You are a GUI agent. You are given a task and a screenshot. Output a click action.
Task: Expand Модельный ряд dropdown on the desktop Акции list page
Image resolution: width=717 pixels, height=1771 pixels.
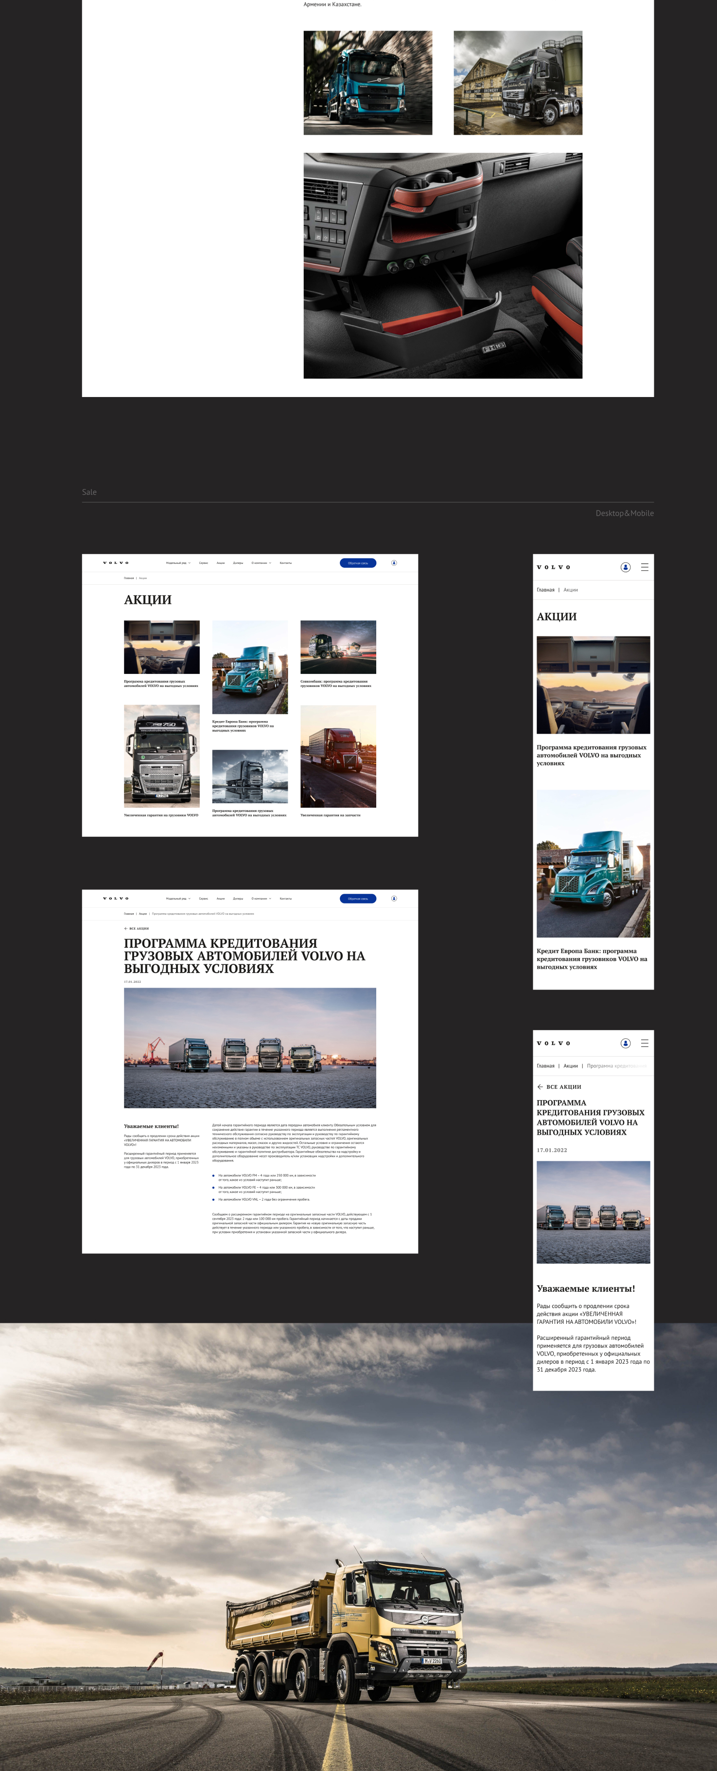click(x=178, y=562)
